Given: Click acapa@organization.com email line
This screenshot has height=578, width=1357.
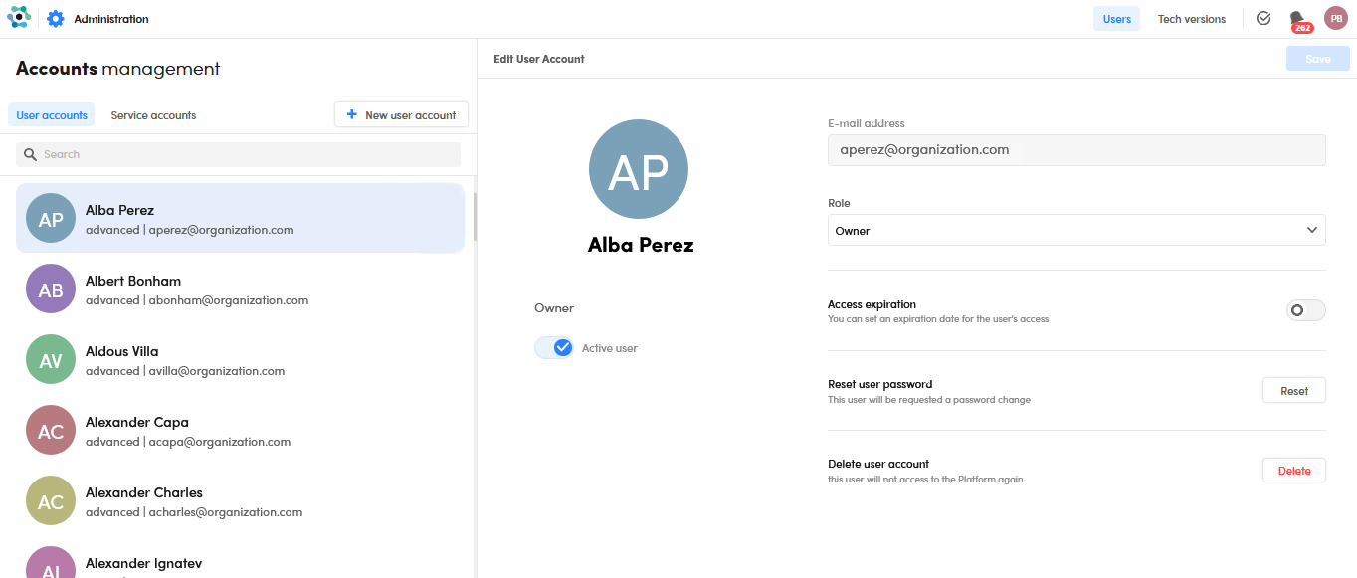Looking at the screenshot, I should [188, 442].
